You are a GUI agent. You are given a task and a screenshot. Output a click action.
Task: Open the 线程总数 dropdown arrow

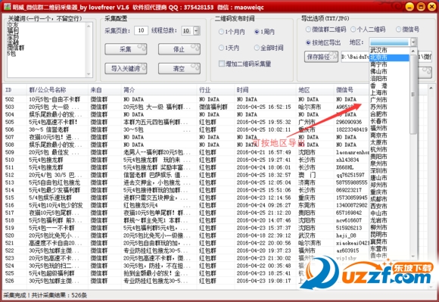click(x=197, y=30)
